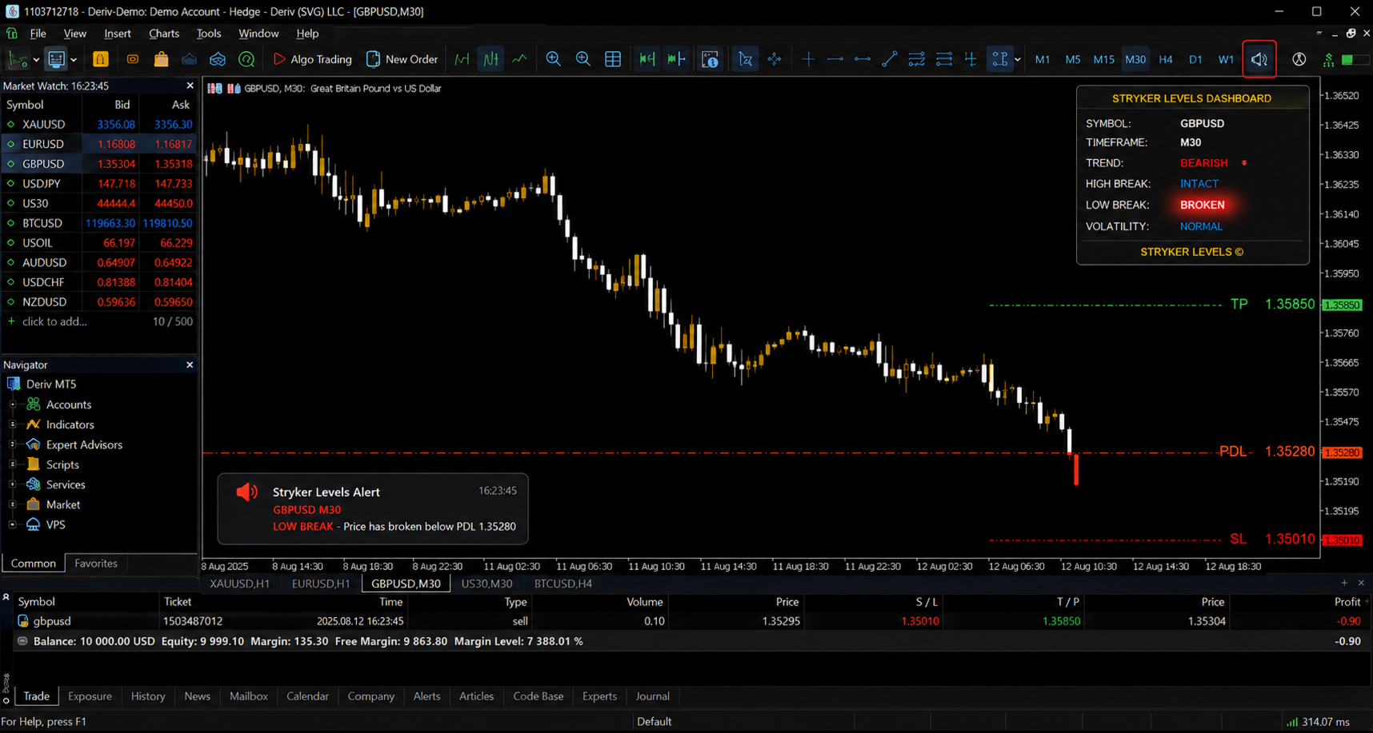
Task: Select the horizontal line drawing tool
Action: [x=835, y=59]
